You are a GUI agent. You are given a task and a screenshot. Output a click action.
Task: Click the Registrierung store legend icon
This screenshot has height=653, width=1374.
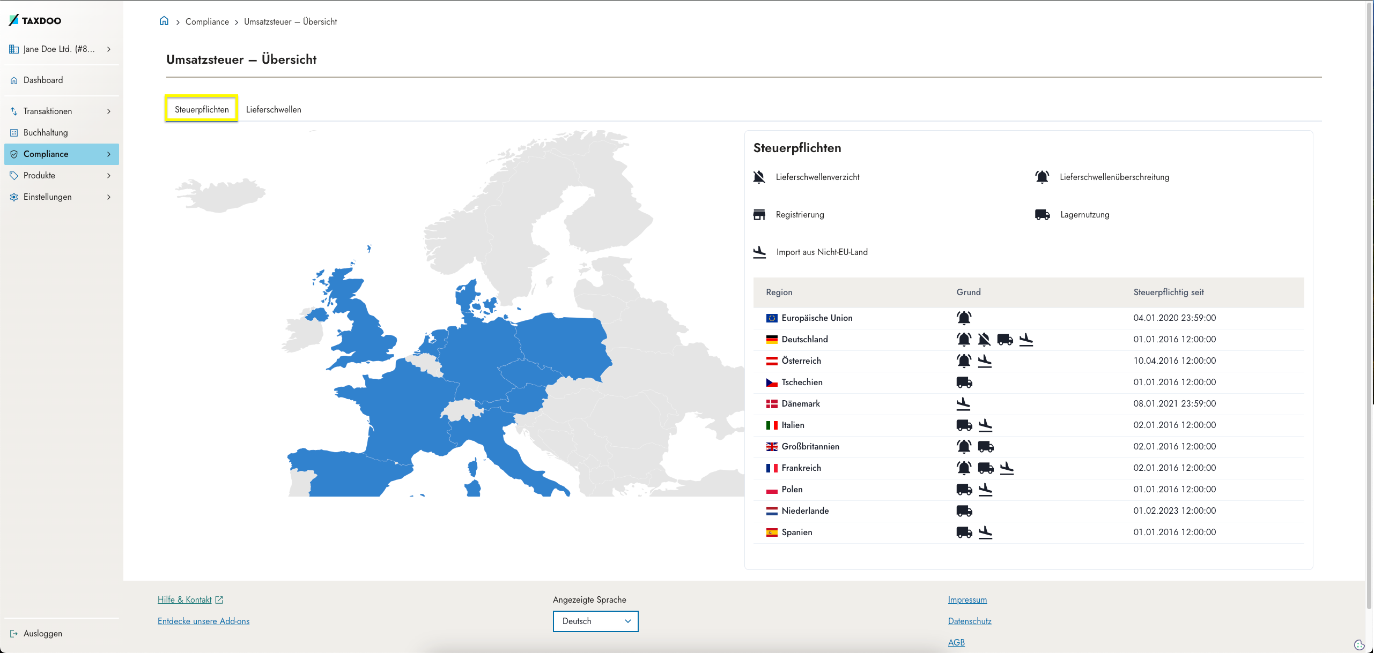(759, 215)
